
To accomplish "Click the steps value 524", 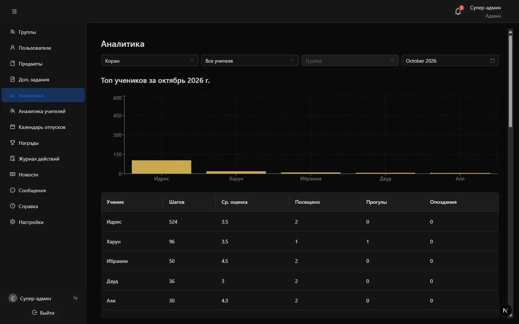I will [173, 222].
